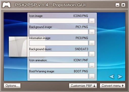Click the right arrow navigation icon
Viewport: 129px width, 92px height.
pos(120,77)
